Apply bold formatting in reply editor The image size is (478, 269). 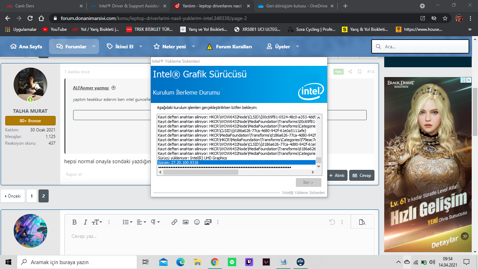[75, 222]
